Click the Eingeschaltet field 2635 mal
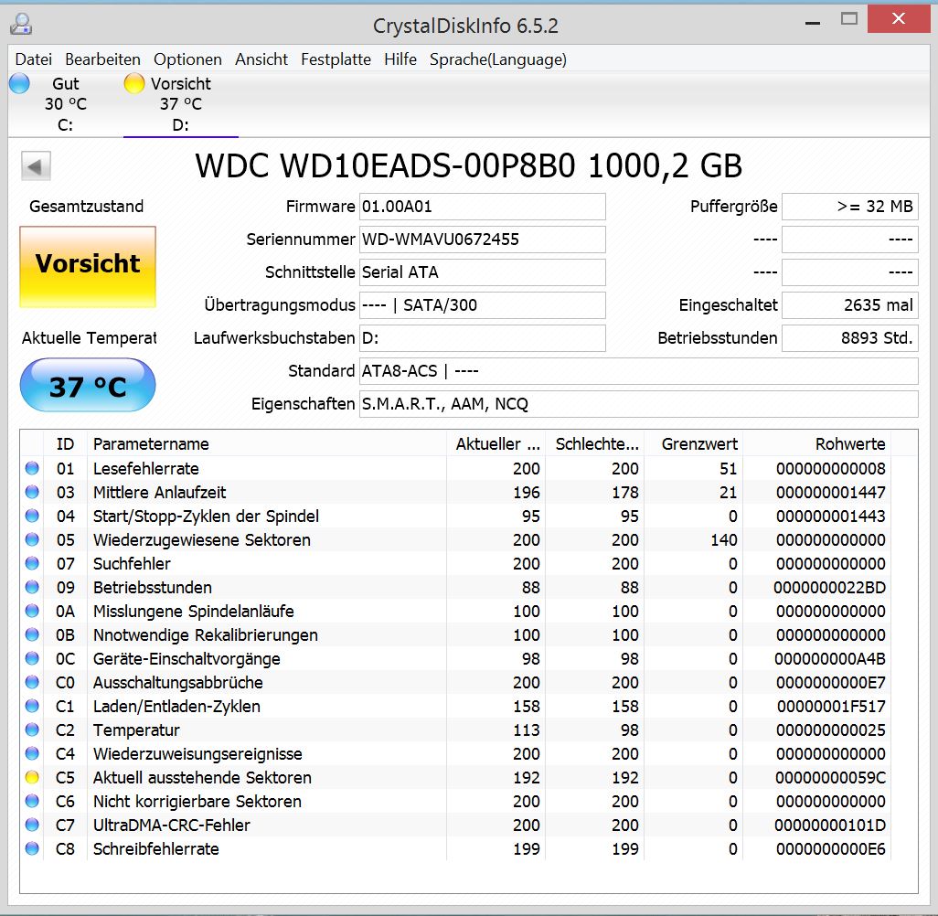The height and width of the screenshot is (916, 938). (849, 305)
